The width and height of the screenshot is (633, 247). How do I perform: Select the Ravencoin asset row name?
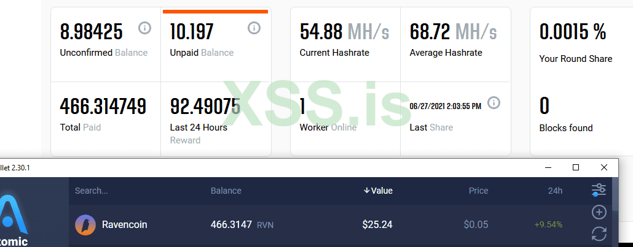point(124,225)
